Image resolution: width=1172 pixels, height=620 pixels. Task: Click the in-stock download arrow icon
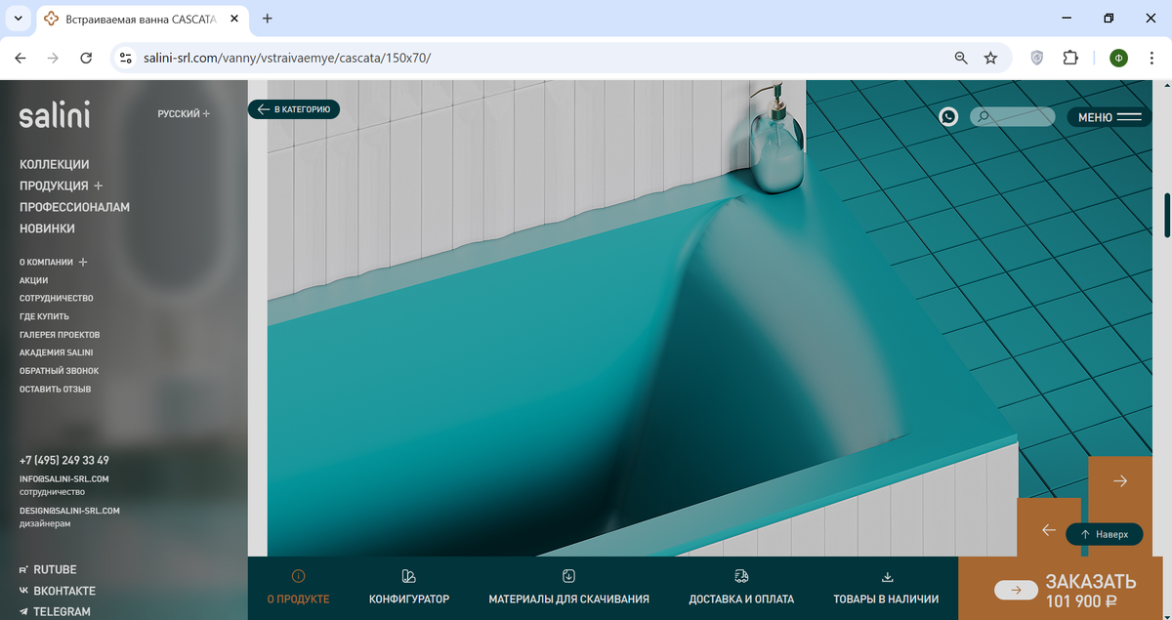tap(887, 576)
